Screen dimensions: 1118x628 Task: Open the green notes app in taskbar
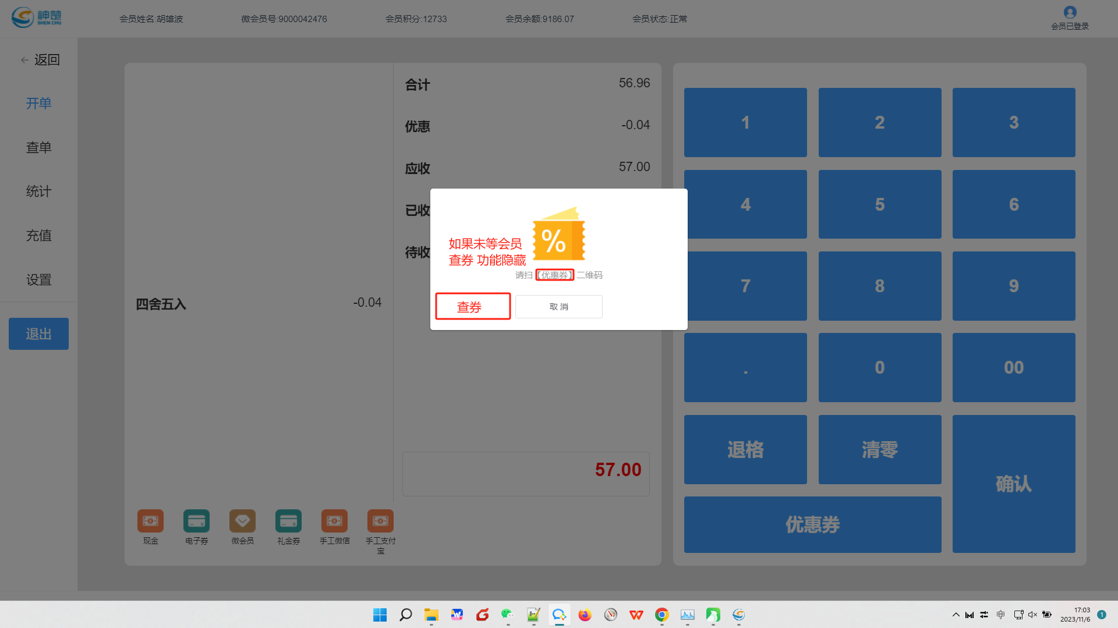point(713,615)
